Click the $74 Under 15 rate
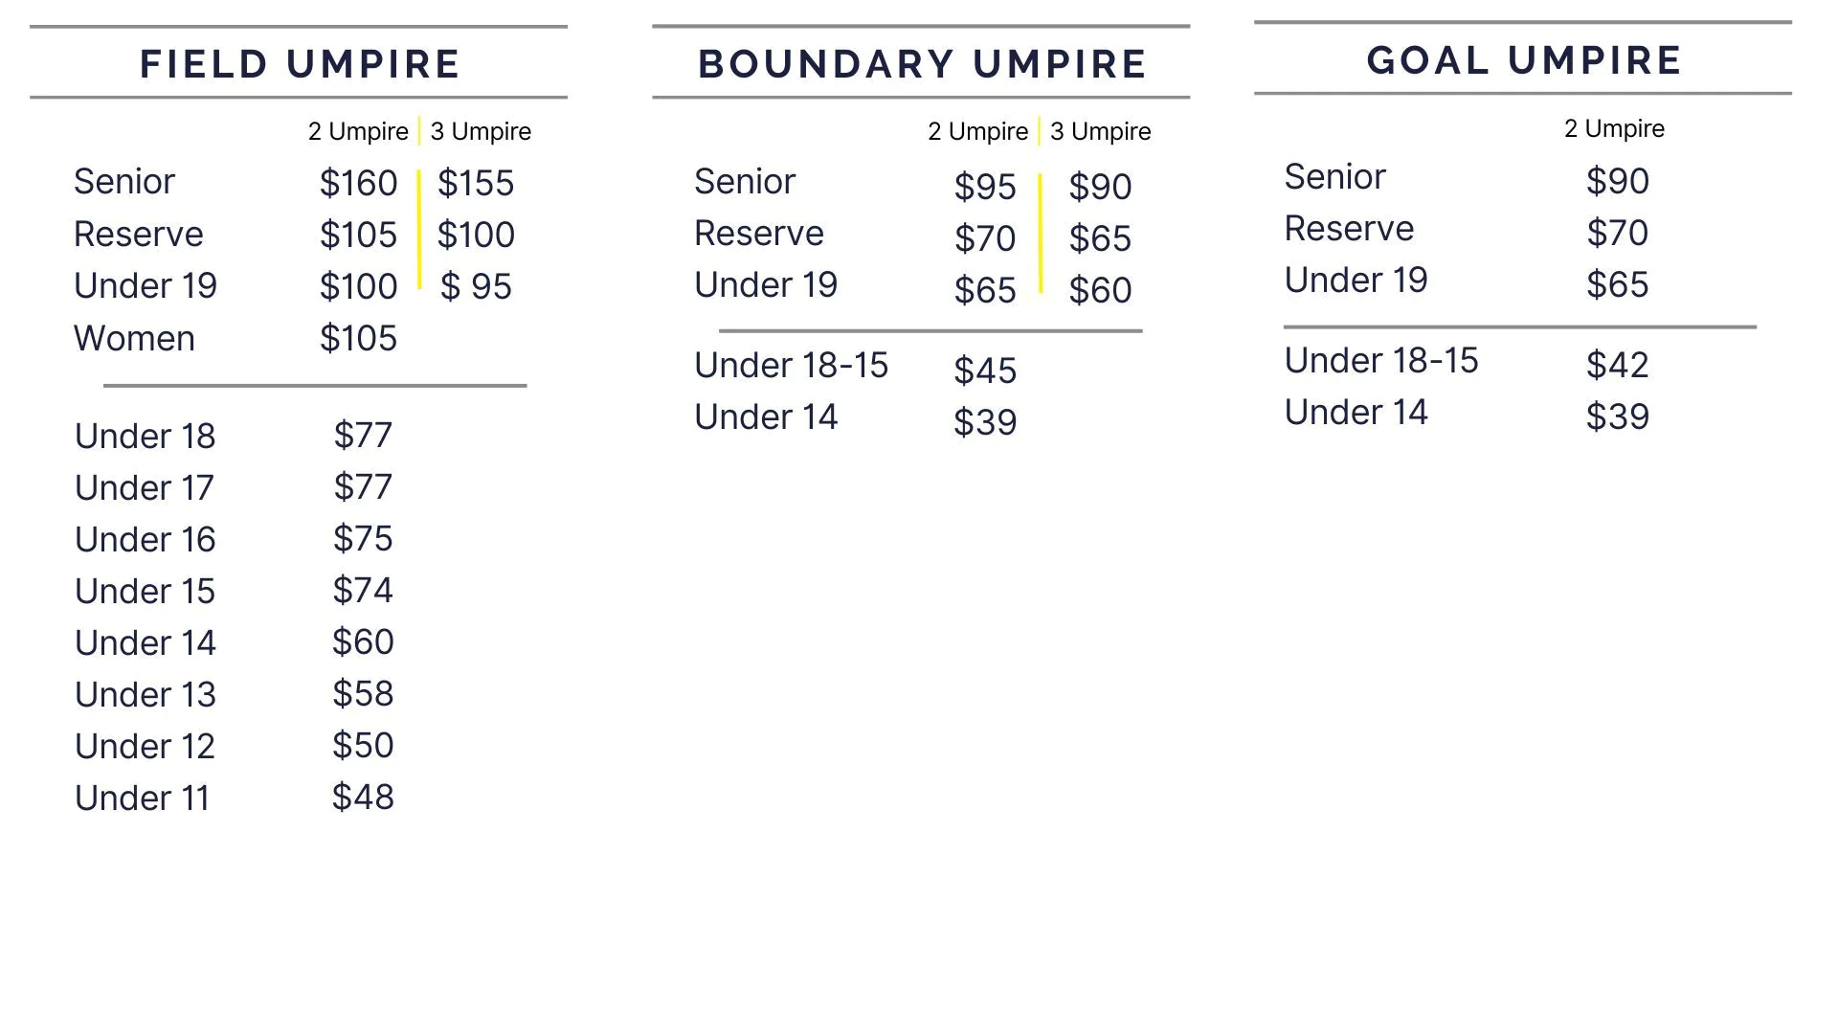Viewport: 1838px width, 1034px height. pos(363,590)
